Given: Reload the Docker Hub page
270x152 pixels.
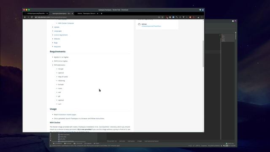Looking at the screenshot, I should click(32, 17).
